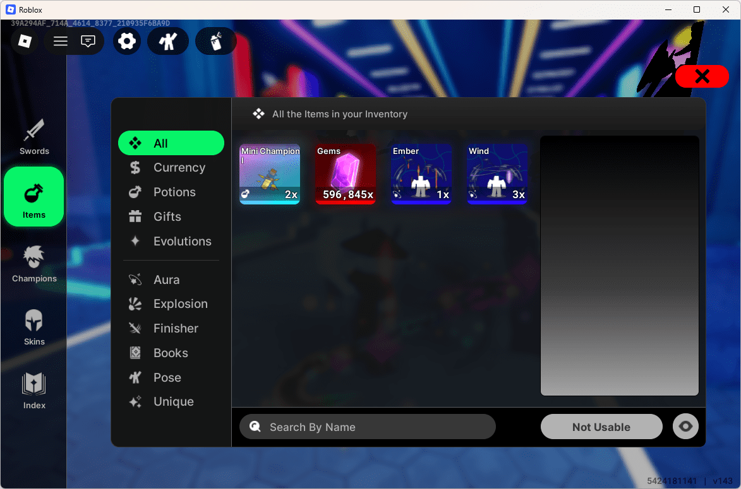Viewport: 741px width, 489px height.
Task: Close the inventory with red X button
Action: pos(702,77)
